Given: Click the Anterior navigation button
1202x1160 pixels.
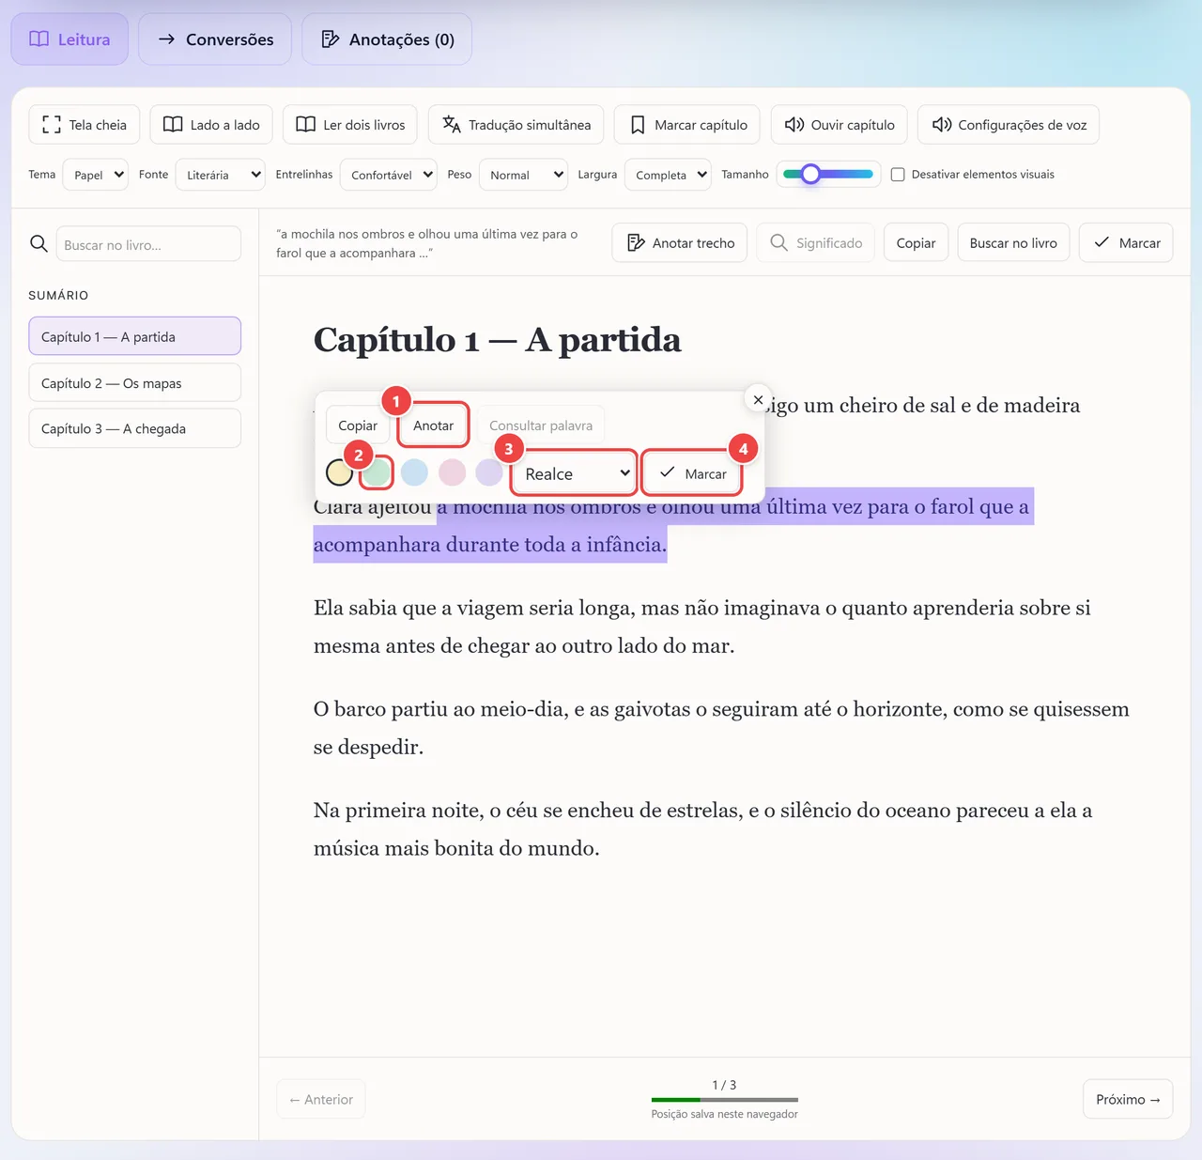Looking at the screenshot, I should point(321,1099).
